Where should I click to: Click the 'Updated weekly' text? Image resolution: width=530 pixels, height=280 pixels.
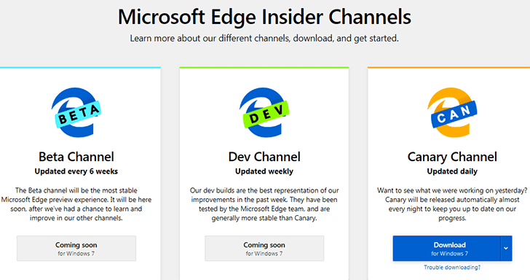click(264, 171)
